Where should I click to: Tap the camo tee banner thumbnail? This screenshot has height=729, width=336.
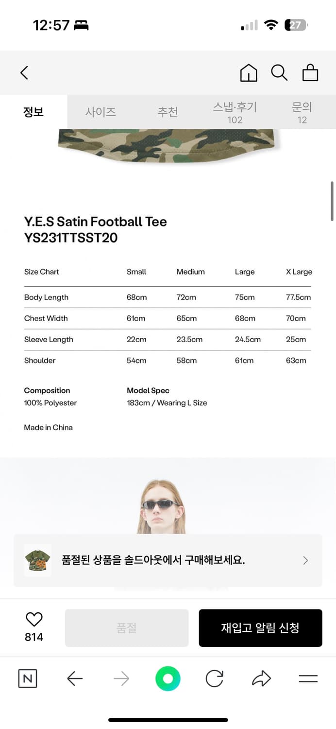tap(37, 560)
